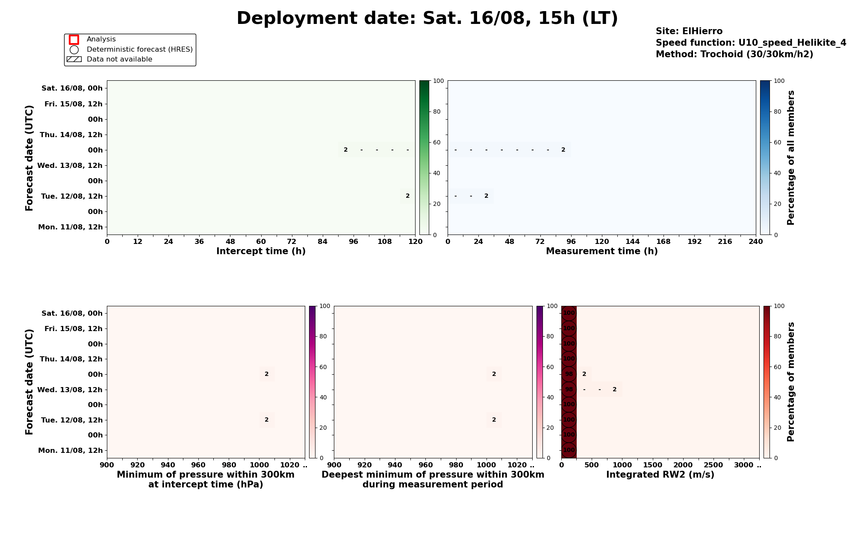Click the top panel's 'Sat. 16/08, 00h' tick label

coord(72,88)
